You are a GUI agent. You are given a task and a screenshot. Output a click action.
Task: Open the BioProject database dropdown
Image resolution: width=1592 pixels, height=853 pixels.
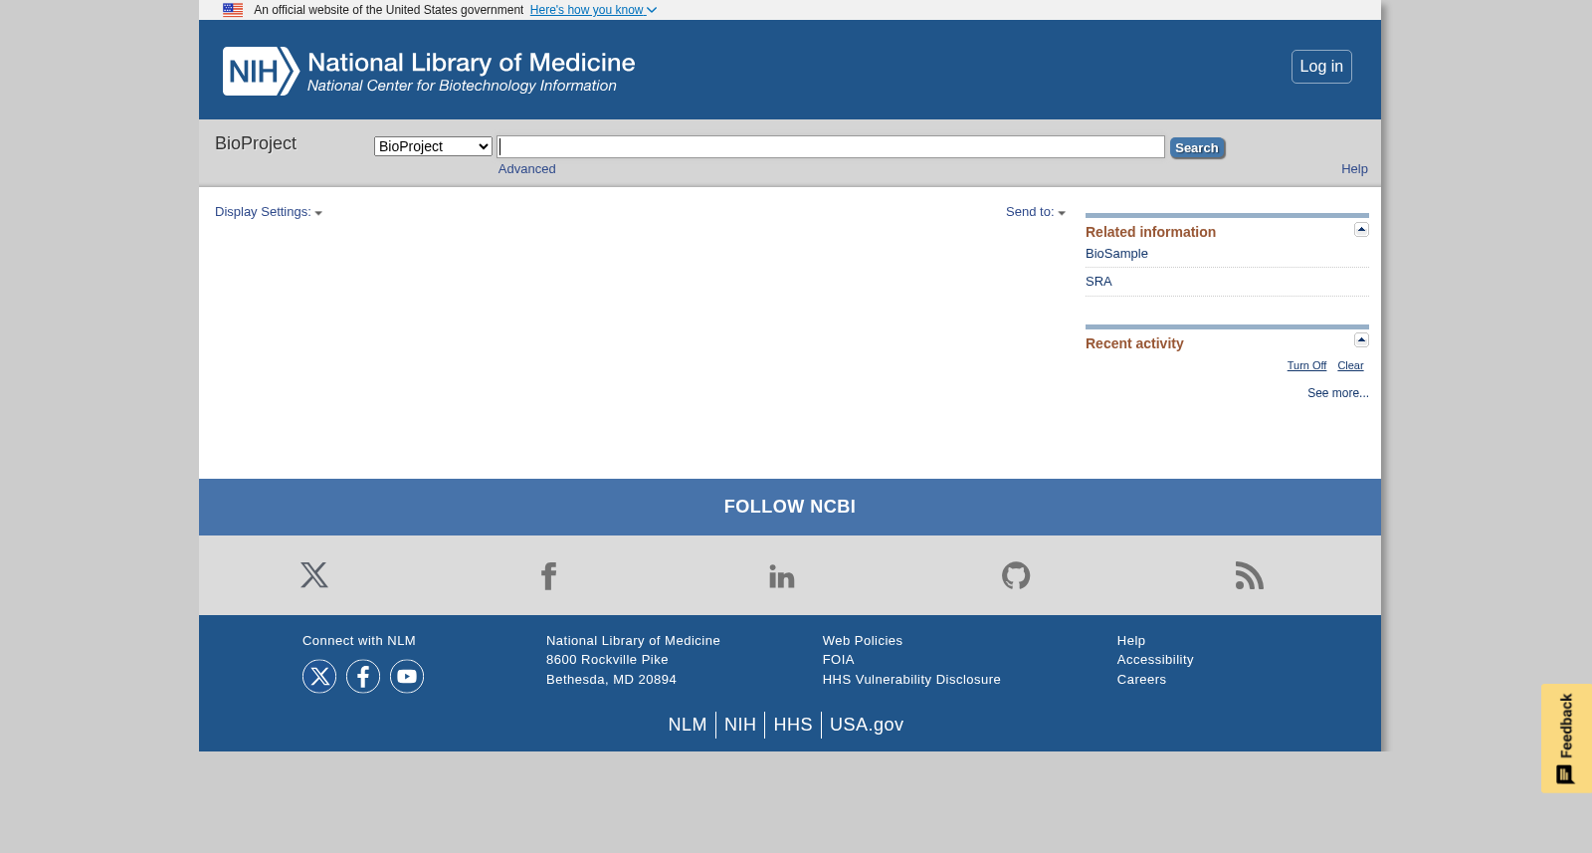(433, 146)
